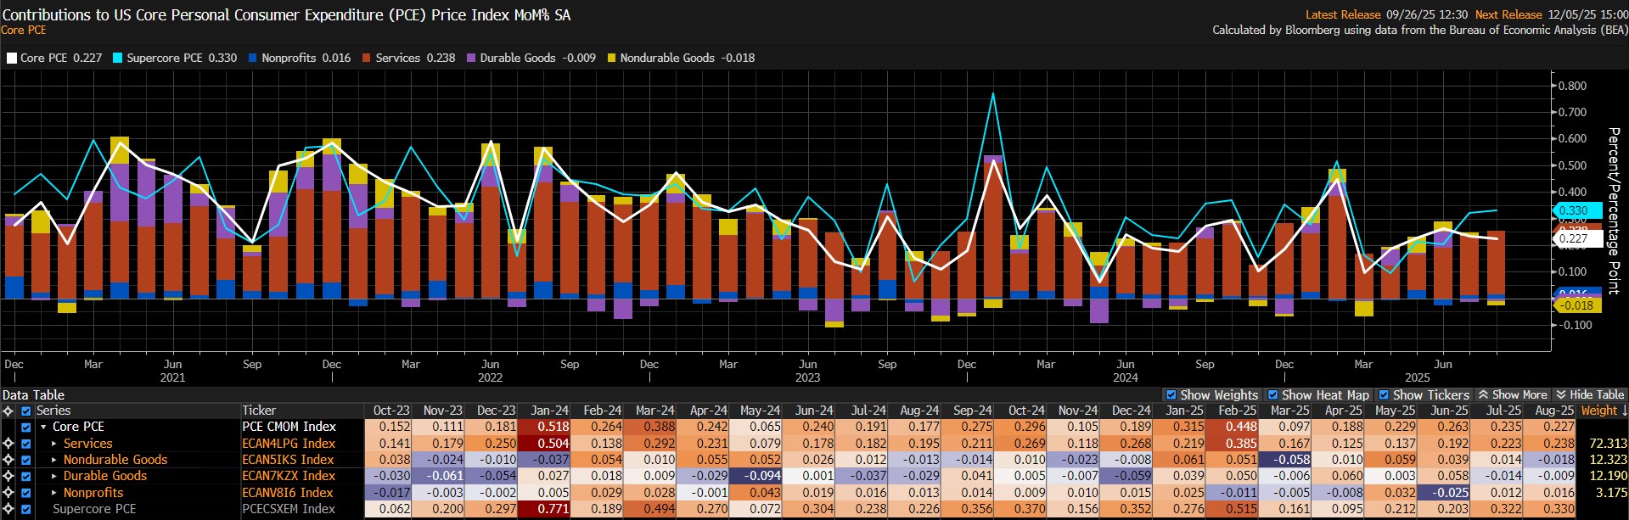Click the Show More double-chevron icon

click(x=1483, y=395)
